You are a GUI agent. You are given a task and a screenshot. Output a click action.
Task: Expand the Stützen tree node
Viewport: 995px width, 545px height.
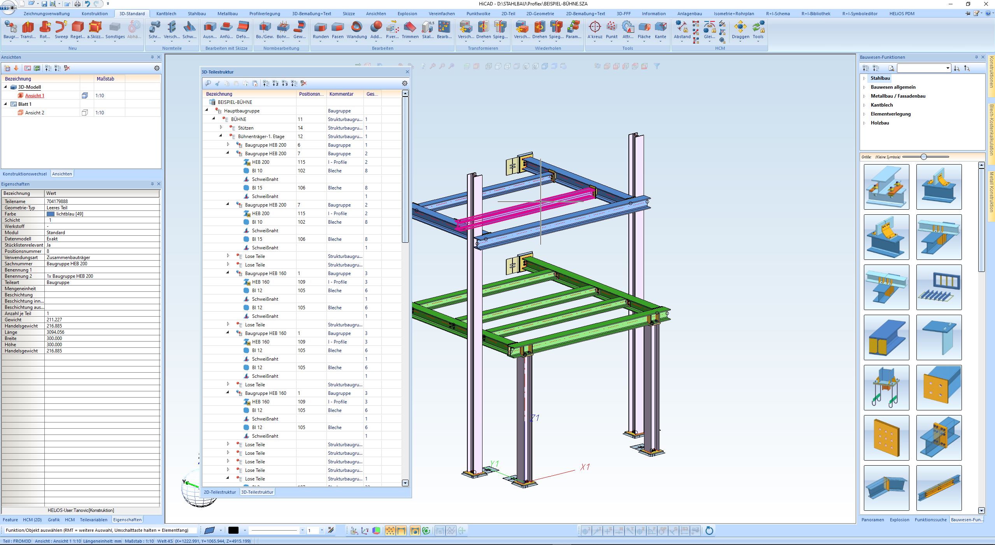click(x=221, y=128)
